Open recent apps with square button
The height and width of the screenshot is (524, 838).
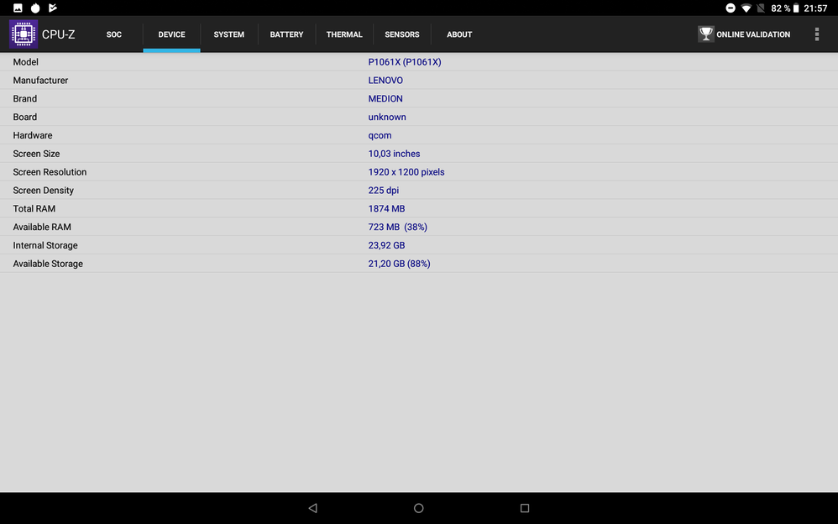tap(525, 508)
